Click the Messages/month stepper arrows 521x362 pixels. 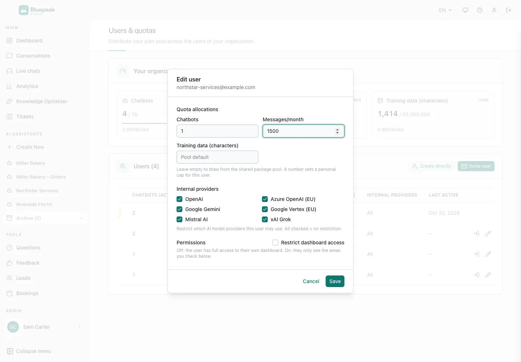[x=337, y=131]
